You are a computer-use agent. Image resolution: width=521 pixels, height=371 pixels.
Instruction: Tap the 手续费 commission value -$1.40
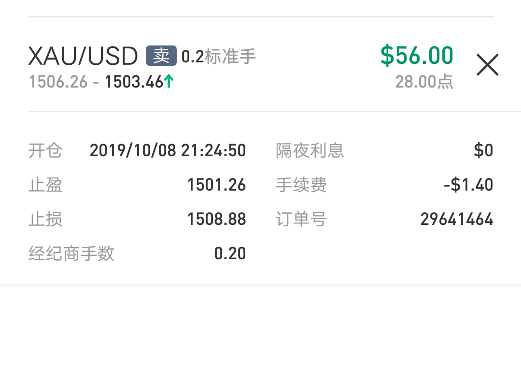point(468,185)
